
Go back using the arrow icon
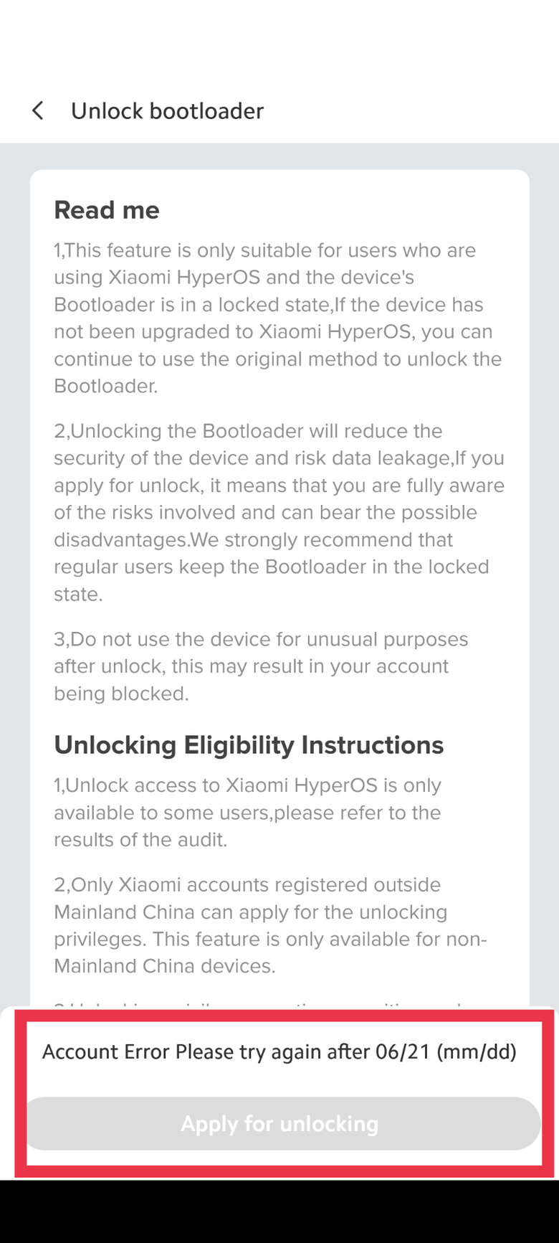click(x=38, y=110)
